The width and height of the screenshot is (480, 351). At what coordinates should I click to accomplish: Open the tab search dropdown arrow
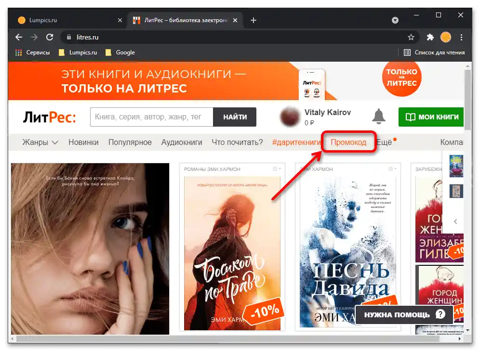(x=395, y=20)
